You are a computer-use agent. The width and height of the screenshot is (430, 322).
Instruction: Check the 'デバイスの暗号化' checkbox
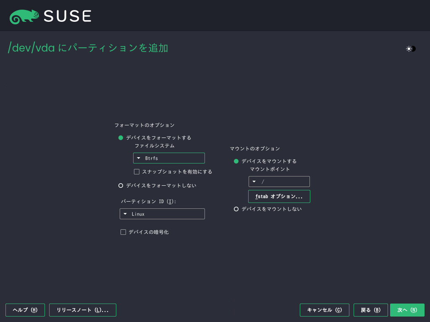coord(123,232)
